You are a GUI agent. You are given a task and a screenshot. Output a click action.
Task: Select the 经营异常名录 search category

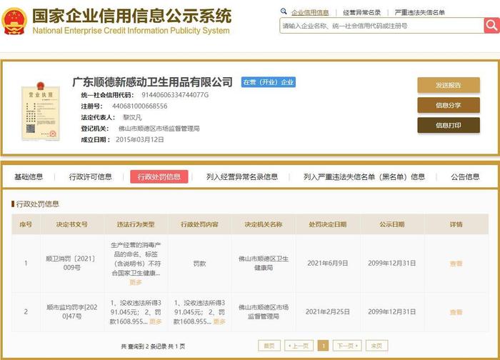point(361,12)
